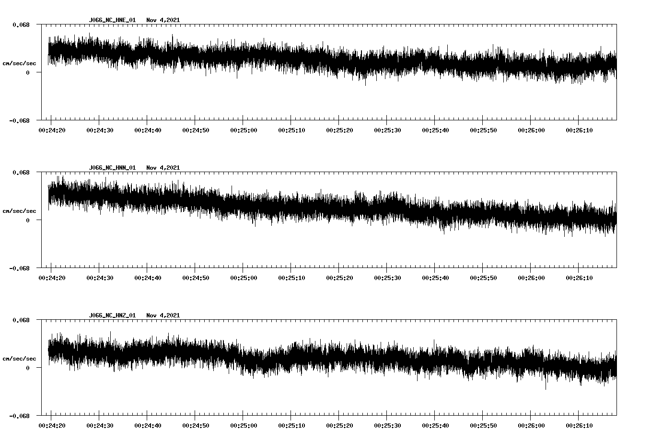Pick the 00:25:50 timestamp under HNZ plot
This screenshot has width=651, height=443.
pyautogui.click(x=483, y=426)
